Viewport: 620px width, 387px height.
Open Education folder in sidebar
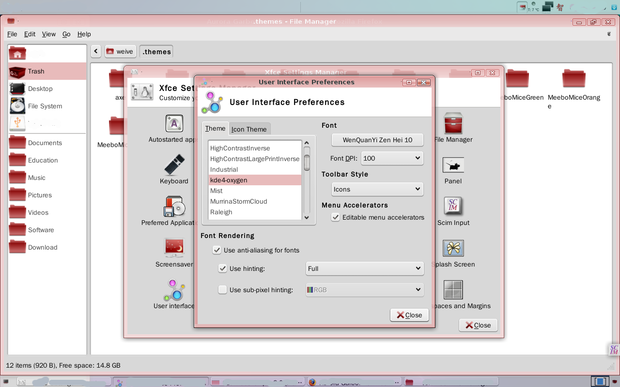(x=47, y=160)
